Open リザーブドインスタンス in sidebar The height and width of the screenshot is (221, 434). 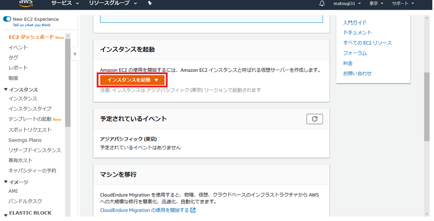[x=35, y=150]
